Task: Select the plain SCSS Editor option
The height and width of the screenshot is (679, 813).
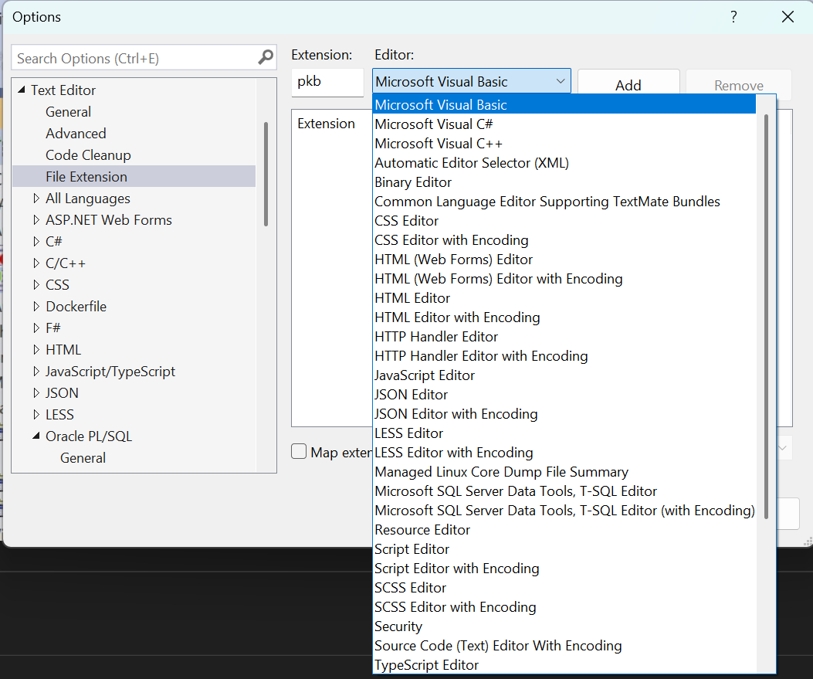Action: (564, 588)
